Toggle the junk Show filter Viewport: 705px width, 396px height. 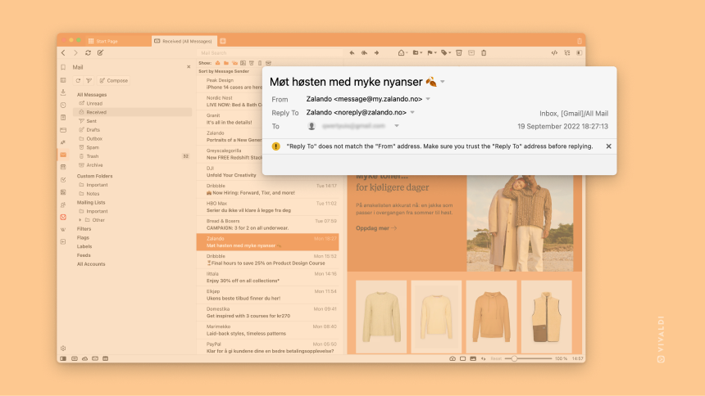252,63
